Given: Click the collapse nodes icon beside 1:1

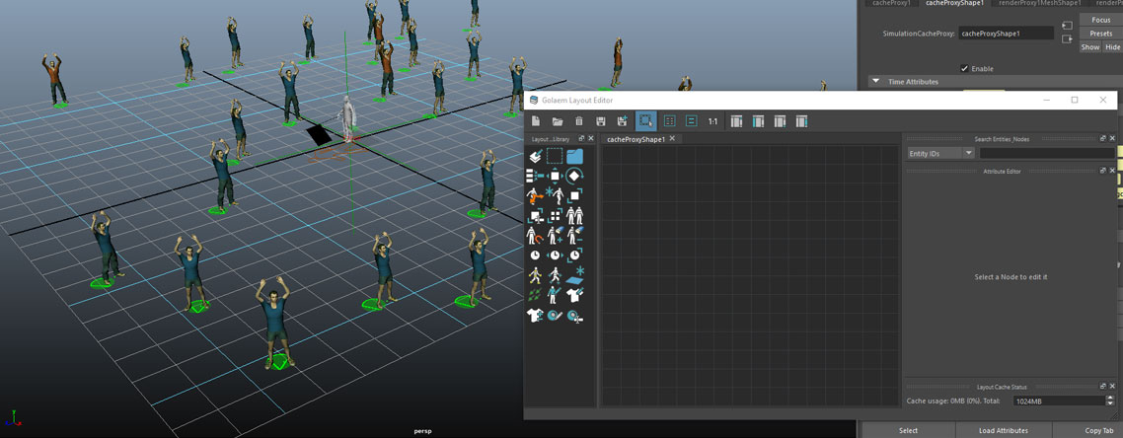Looking at the screenshot, I should 691,121.
